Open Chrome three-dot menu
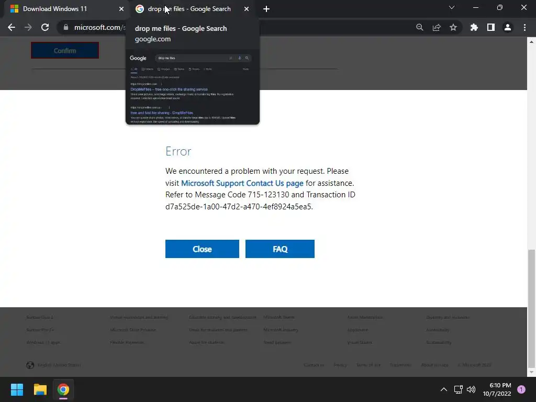The image size is (536, 402). (524, 27)
